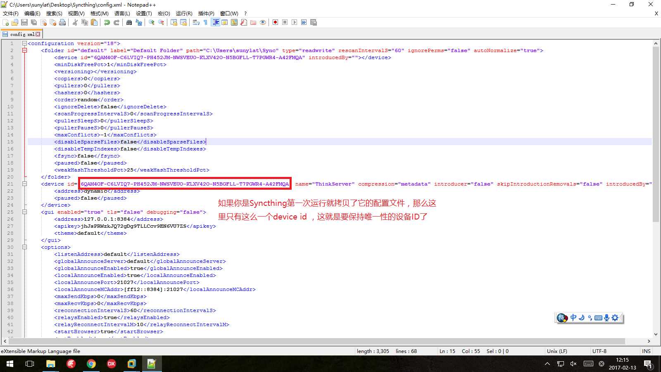Click the scroll right arrow at the bottom

click(649, 341)
